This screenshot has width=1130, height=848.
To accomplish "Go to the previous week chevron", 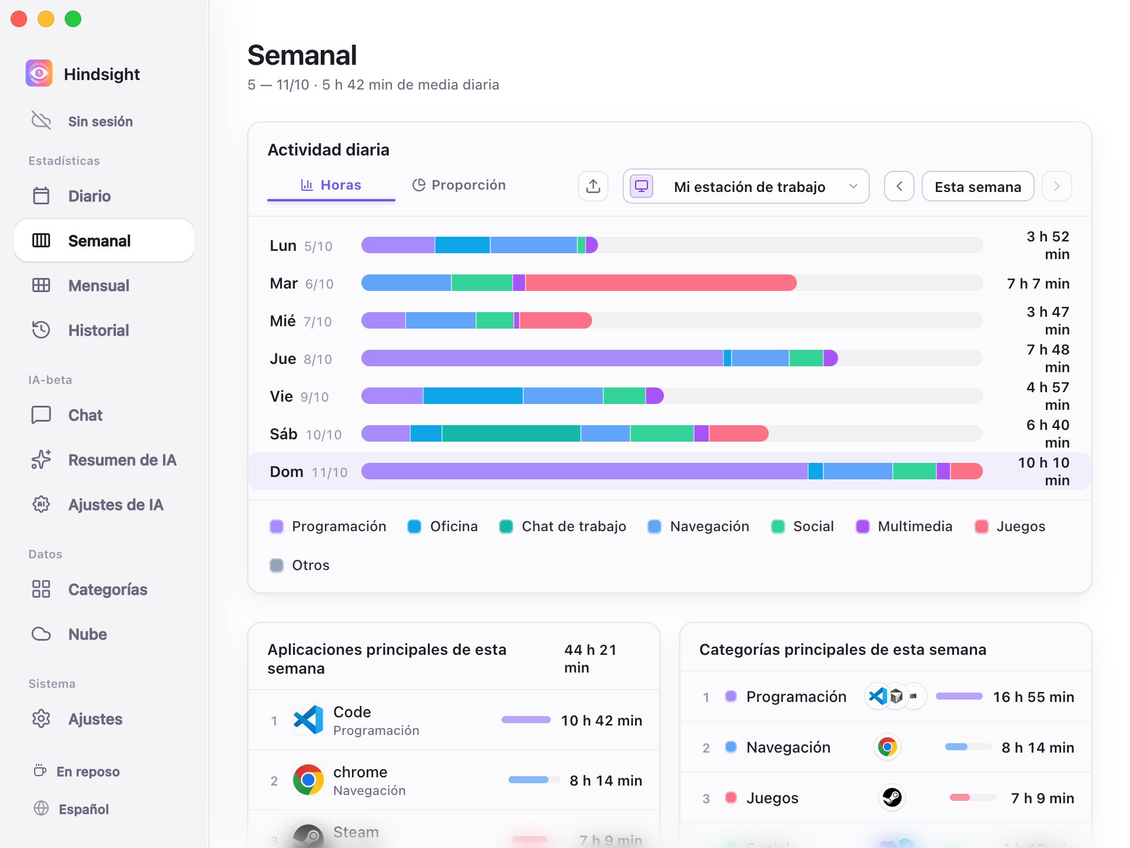I will [x=899, y=186].
